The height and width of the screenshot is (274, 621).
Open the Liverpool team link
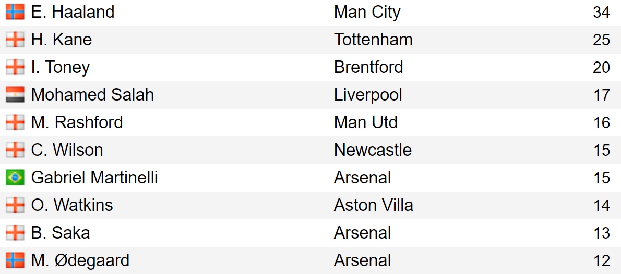click(x=368, y=96)
